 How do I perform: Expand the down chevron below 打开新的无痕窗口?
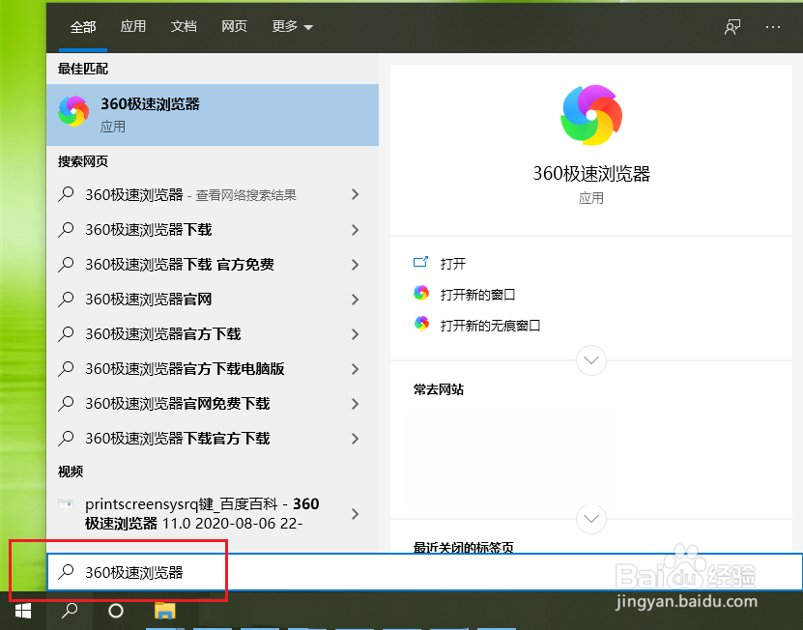click(590, 359)
